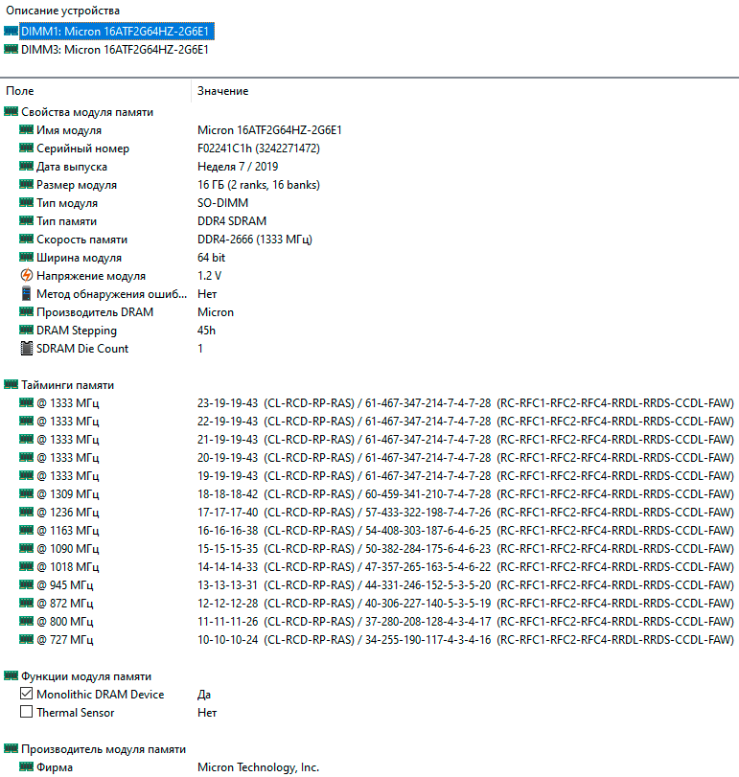Select the SO-DIMM value
This screenshot has width=739, height=777.
[223, 203]
